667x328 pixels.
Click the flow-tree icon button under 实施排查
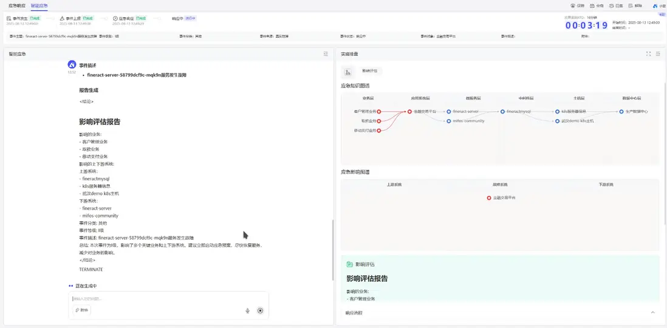347,72
